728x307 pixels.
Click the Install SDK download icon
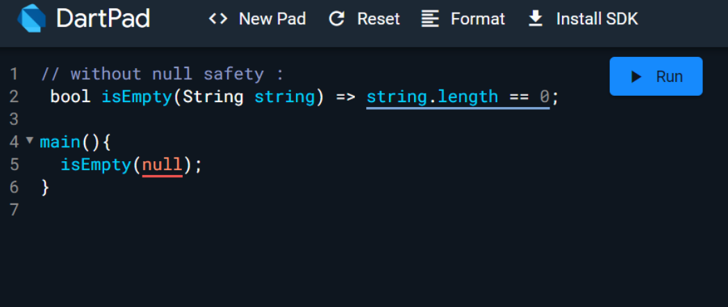pyautogui.click(x=536, y=19)
